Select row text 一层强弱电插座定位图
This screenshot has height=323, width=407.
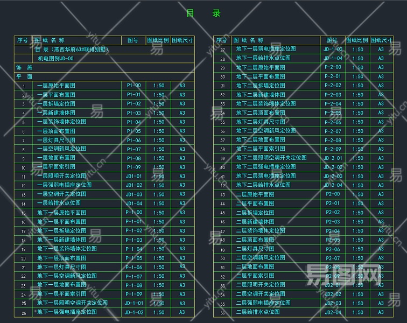[65, 185]
